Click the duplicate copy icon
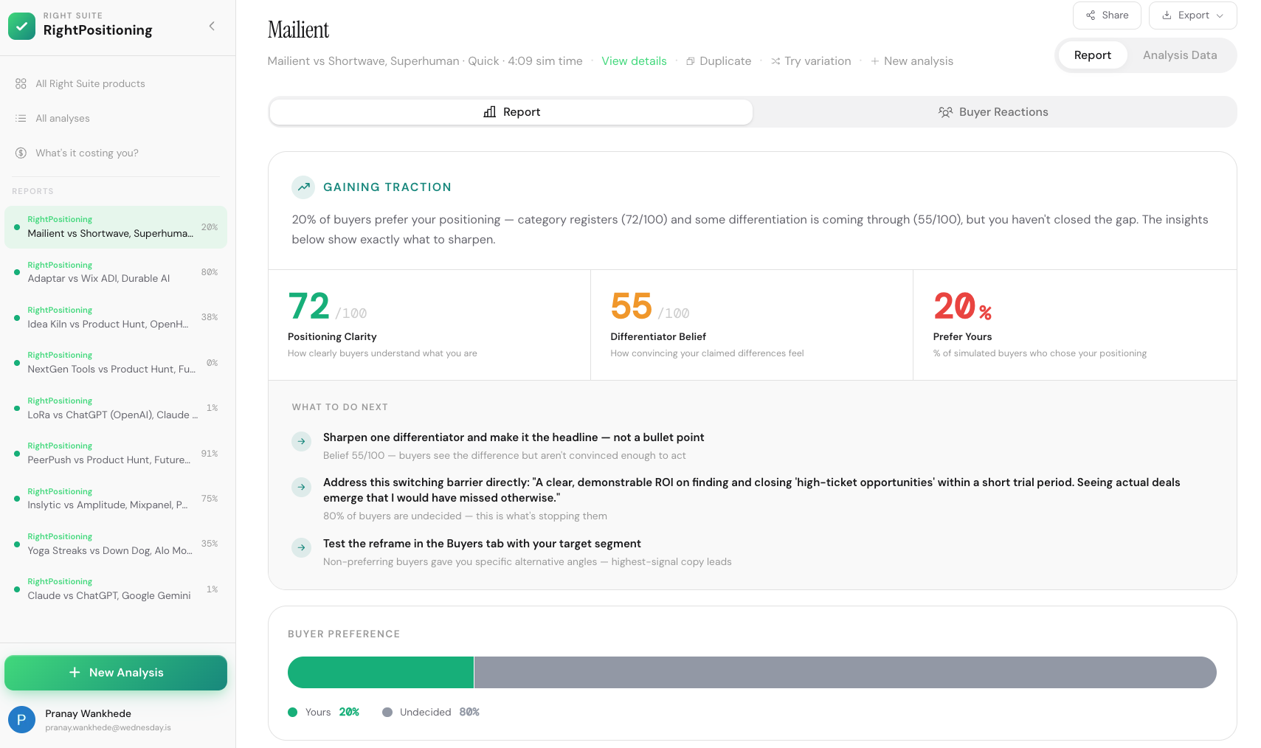The width and height of the screenshot is (1261, 748). (x=691, y=61)
